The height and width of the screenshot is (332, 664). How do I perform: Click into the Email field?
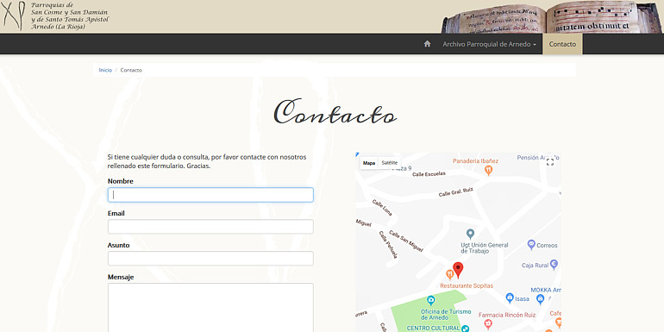click(210, 227)
